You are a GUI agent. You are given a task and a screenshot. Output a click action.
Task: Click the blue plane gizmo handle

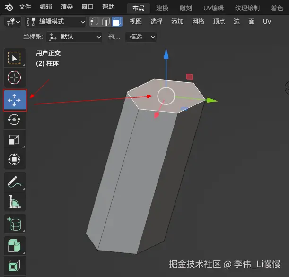[x=184, y=109]
